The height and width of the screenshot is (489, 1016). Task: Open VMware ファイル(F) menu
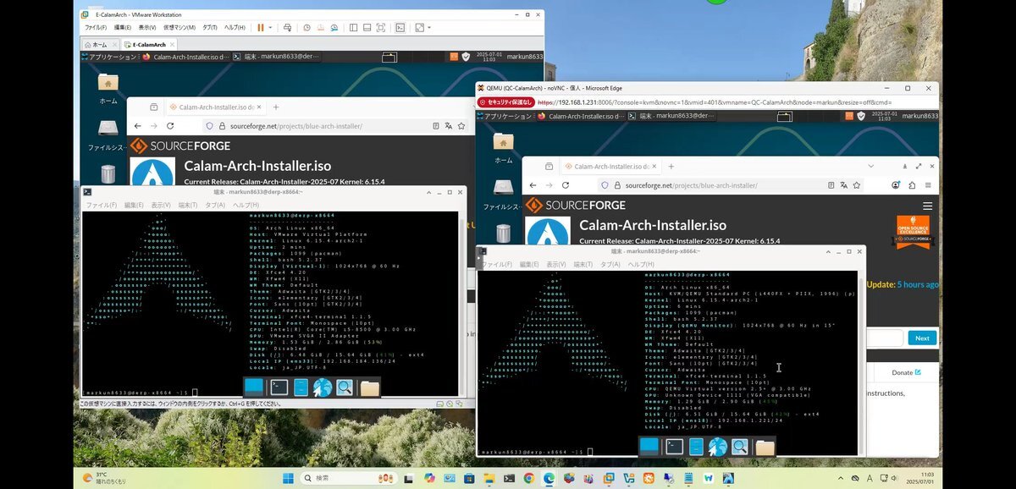tap(95, 28)
